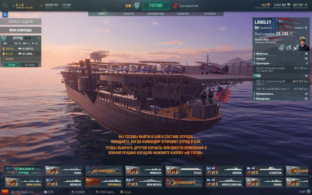Click the Random Battle mode icon
This screenshot has height=195, width=312.
[175, 5]
